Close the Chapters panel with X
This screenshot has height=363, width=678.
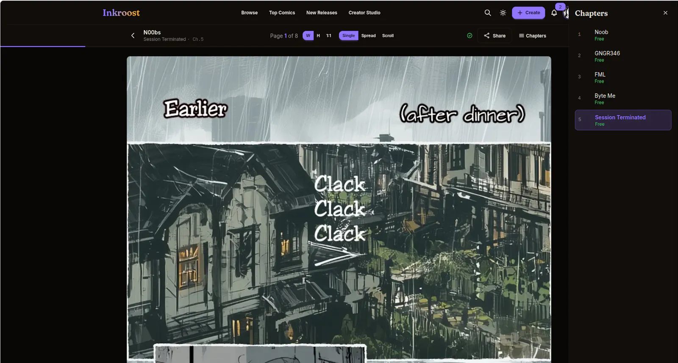click(665, 13)
